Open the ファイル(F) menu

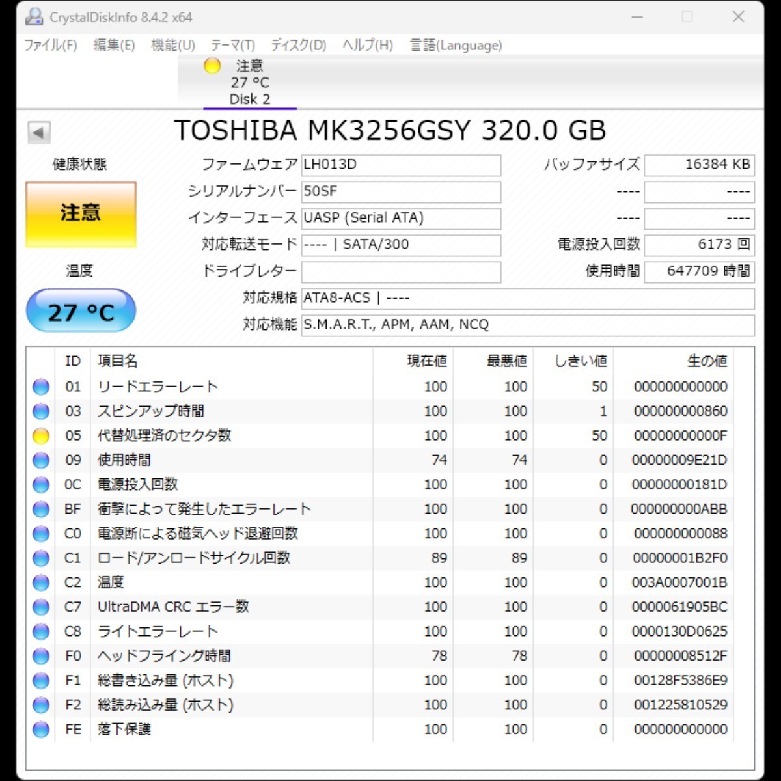click(x=50, y=46)
